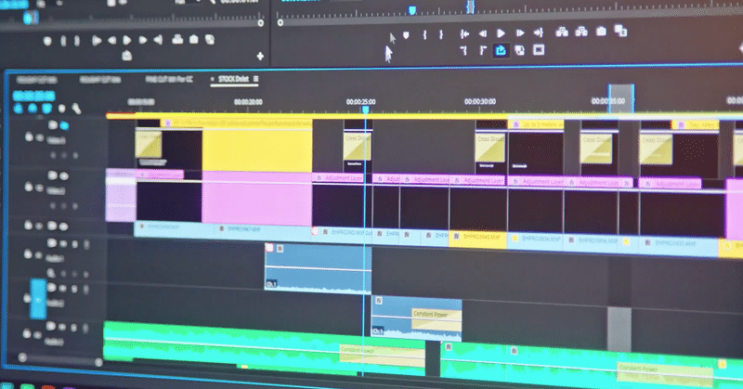Add a marker from the Timeline header
Screen dimensions: 743x389
[x=61, y=109]
